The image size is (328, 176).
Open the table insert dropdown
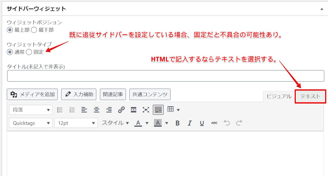(x=173, y=110)
